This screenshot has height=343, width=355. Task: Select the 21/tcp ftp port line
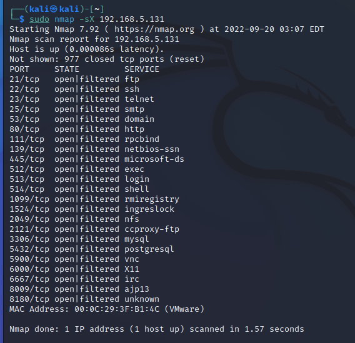coord(74,79)
